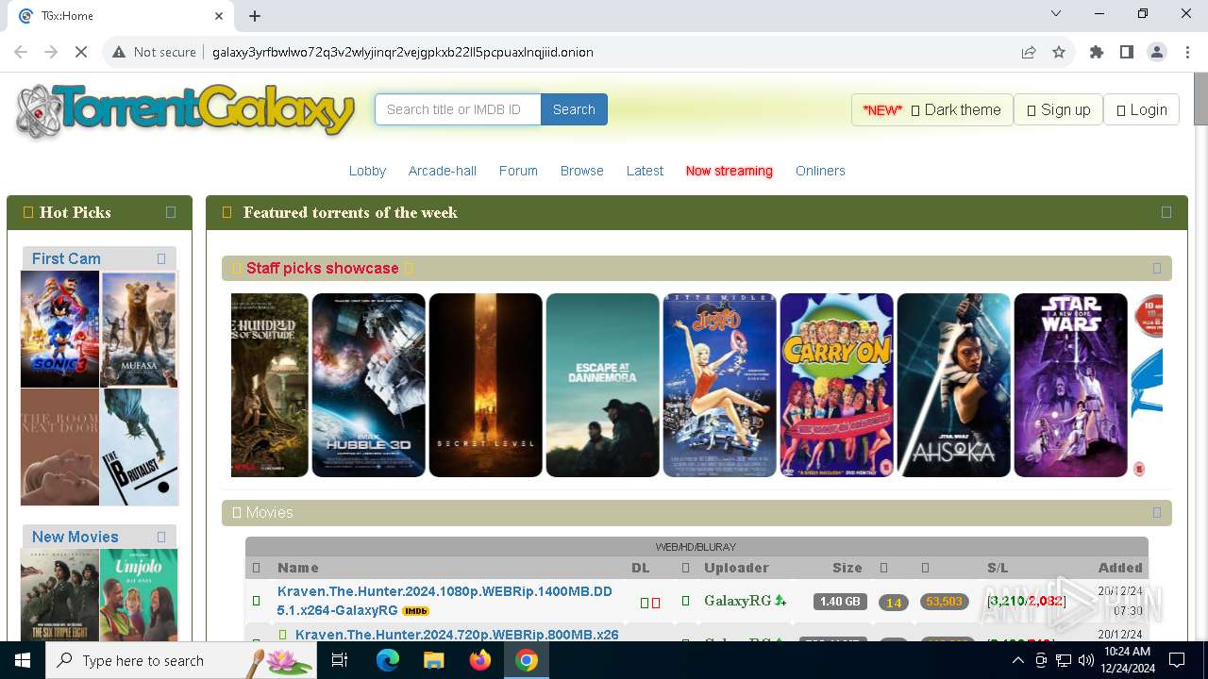1208x679 pixels.
Task: Click the Search button
Action: pyautogui.click(x=574, y=109)
